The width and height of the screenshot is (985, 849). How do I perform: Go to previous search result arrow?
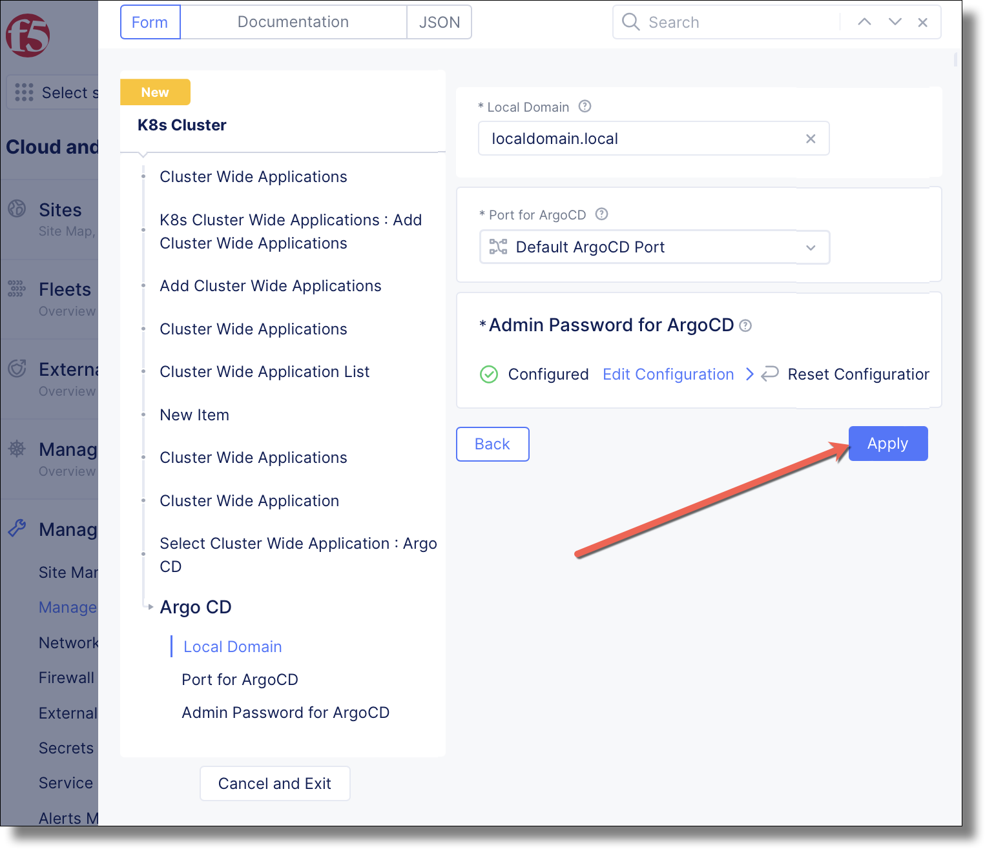(x=864, y=22)
